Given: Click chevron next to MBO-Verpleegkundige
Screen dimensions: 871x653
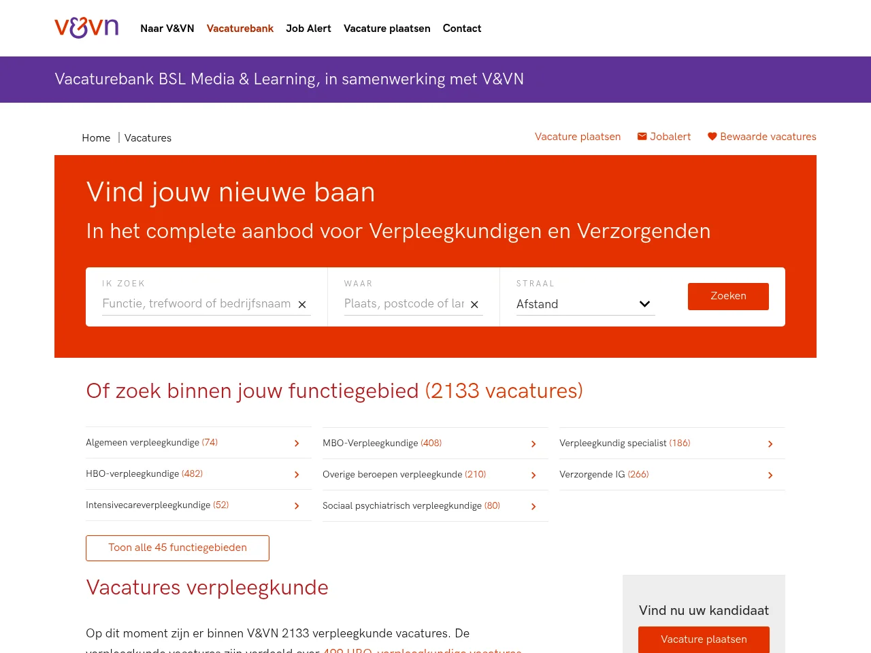Looking at the screenshot, I should 533,444.
